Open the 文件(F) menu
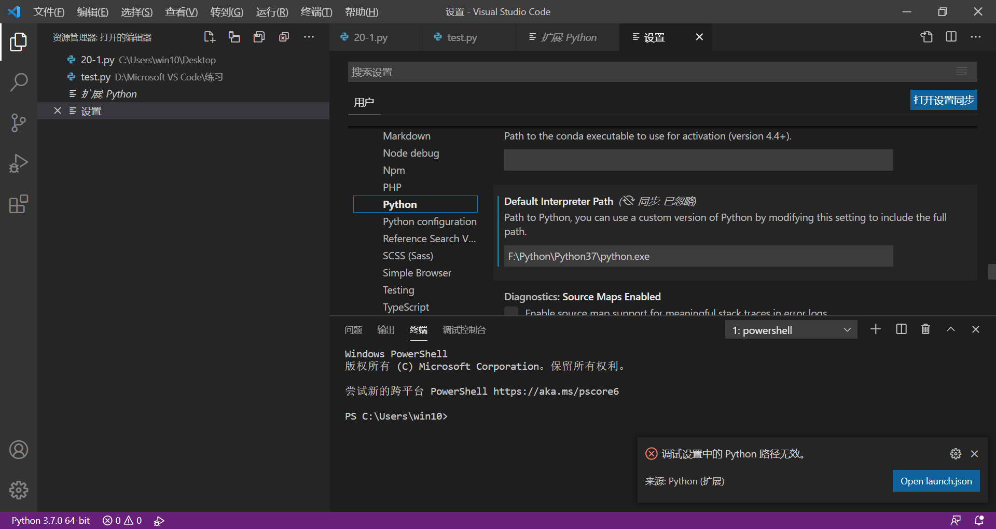This screenshot has height=529, width=996. click(x=49, y=11)
